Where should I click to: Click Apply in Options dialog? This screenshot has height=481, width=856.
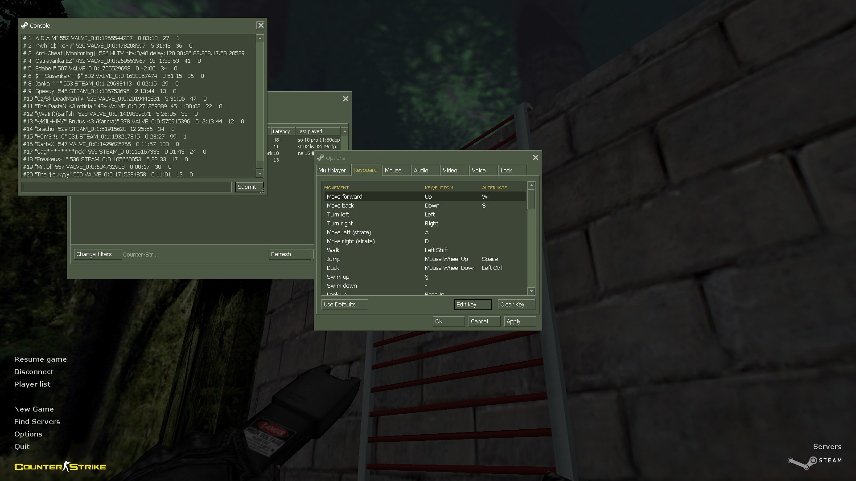(x=520, y=322)
